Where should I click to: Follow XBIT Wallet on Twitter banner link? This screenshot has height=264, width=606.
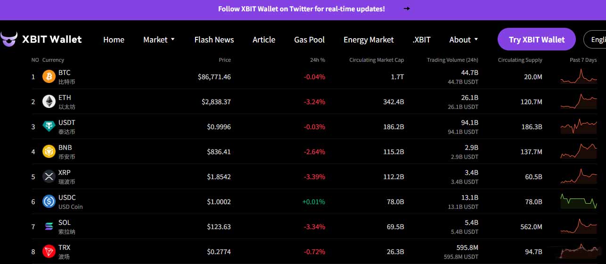click(301, 8)
